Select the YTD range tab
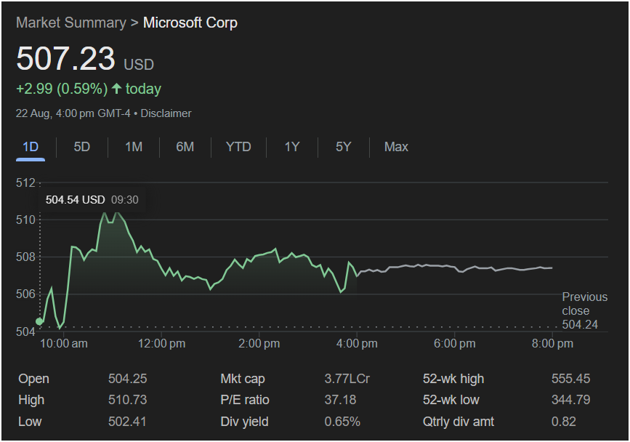 (238, 147)
